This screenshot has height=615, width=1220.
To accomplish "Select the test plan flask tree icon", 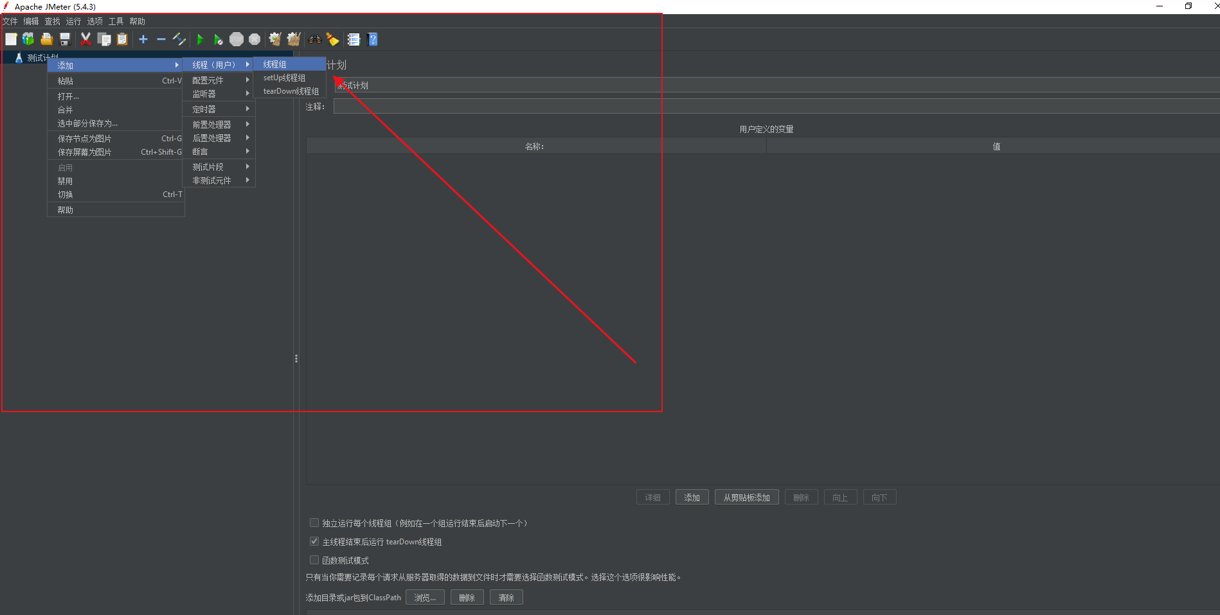I will [x=19, y=58].
